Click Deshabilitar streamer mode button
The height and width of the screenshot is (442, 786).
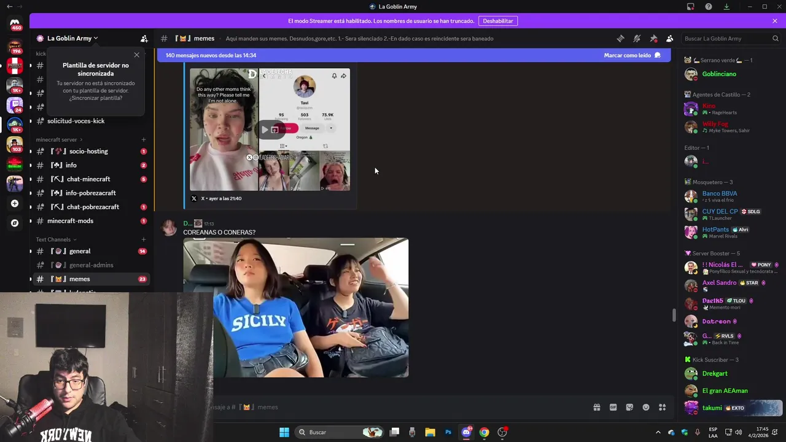(498, 21)
